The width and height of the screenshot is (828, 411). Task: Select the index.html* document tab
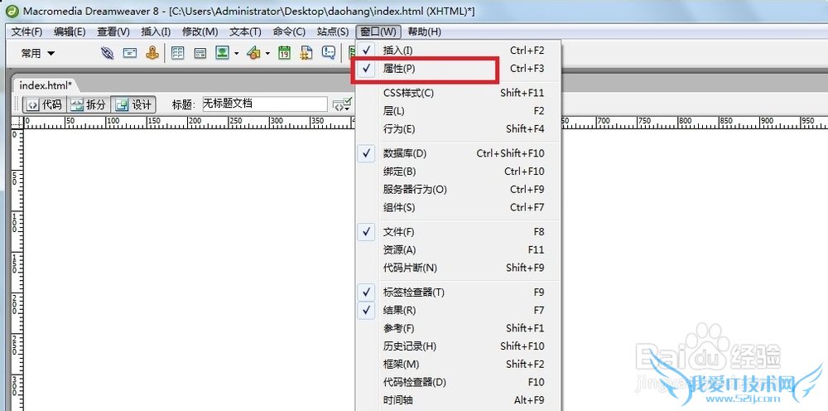[x=46, y=85]
